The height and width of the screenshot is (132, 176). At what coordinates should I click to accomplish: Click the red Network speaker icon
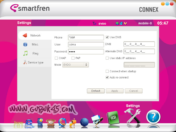25,35
